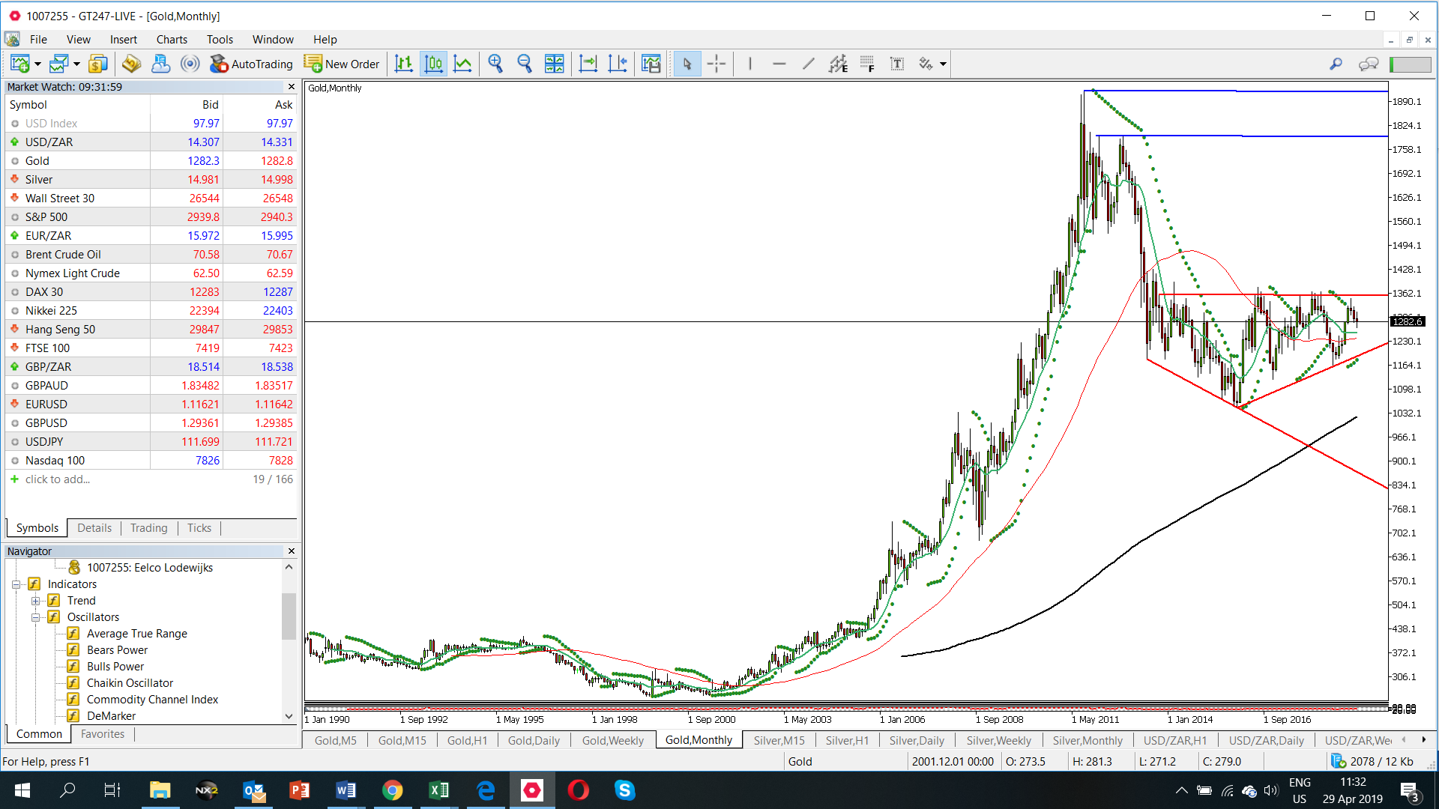Screen dimensions: 1439x809
Task: Expand the Trend tree node
Action: [35, 601]
